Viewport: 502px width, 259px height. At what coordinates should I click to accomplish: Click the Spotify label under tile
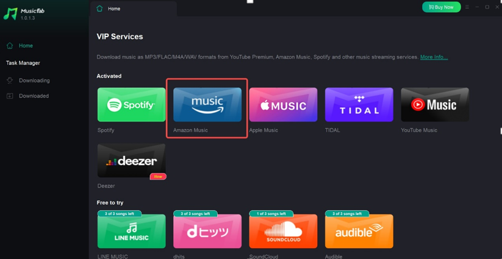tap(106, 130)
